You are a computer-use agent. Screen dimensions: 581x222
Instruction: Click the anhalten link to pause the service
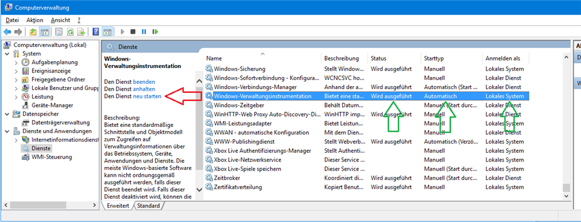tap(144, 89)
